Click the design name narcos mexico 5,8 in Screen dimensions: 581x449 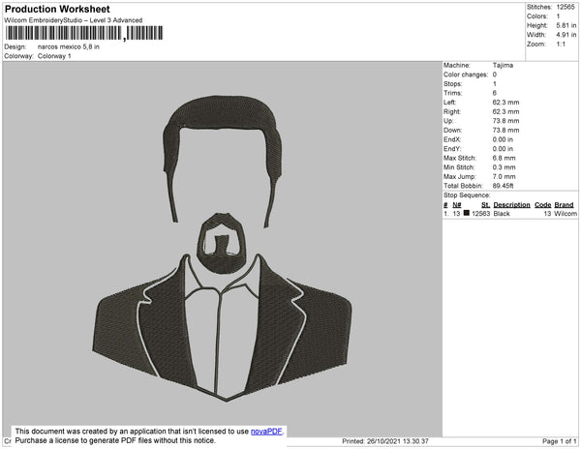click(68, 47)
